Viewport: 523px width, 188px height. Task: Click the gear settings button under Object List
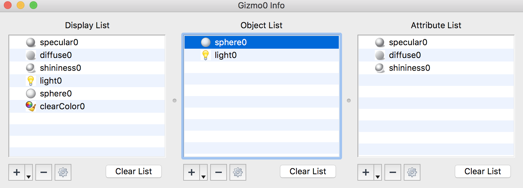238,172
